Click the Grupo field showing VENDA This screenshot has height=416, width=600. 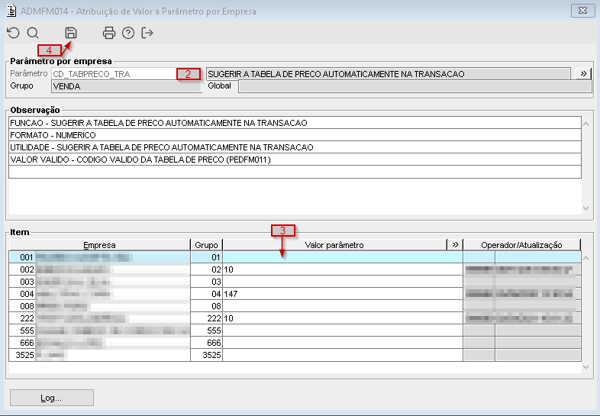click(x=126, y=86)
